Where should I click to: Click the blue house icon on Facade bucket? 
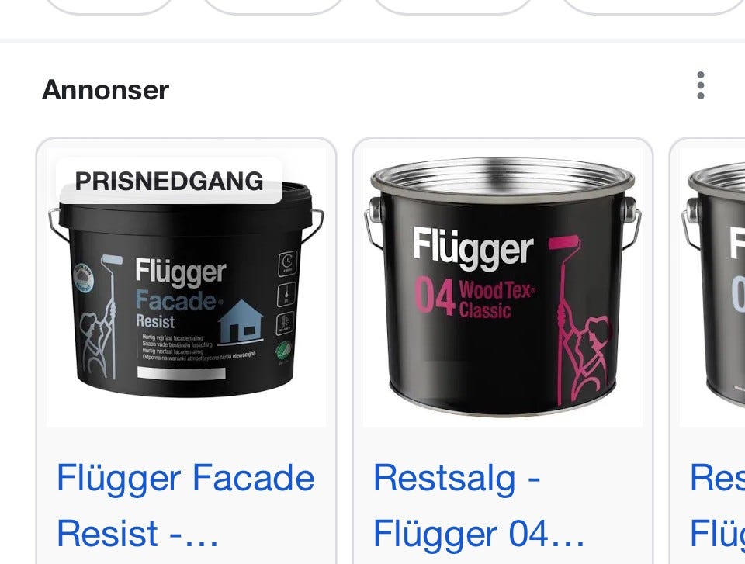[x=241, y=321]
